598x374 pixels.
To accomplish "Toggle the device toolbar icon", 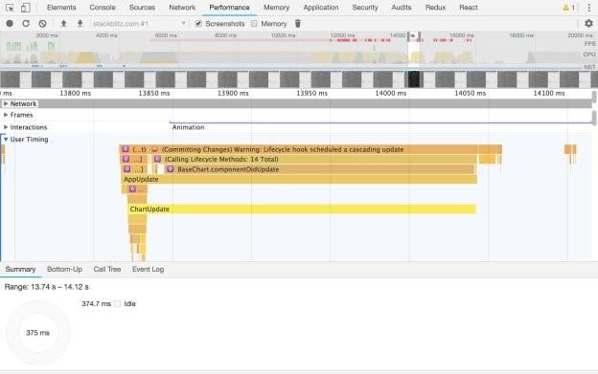I will coord(26,8).
